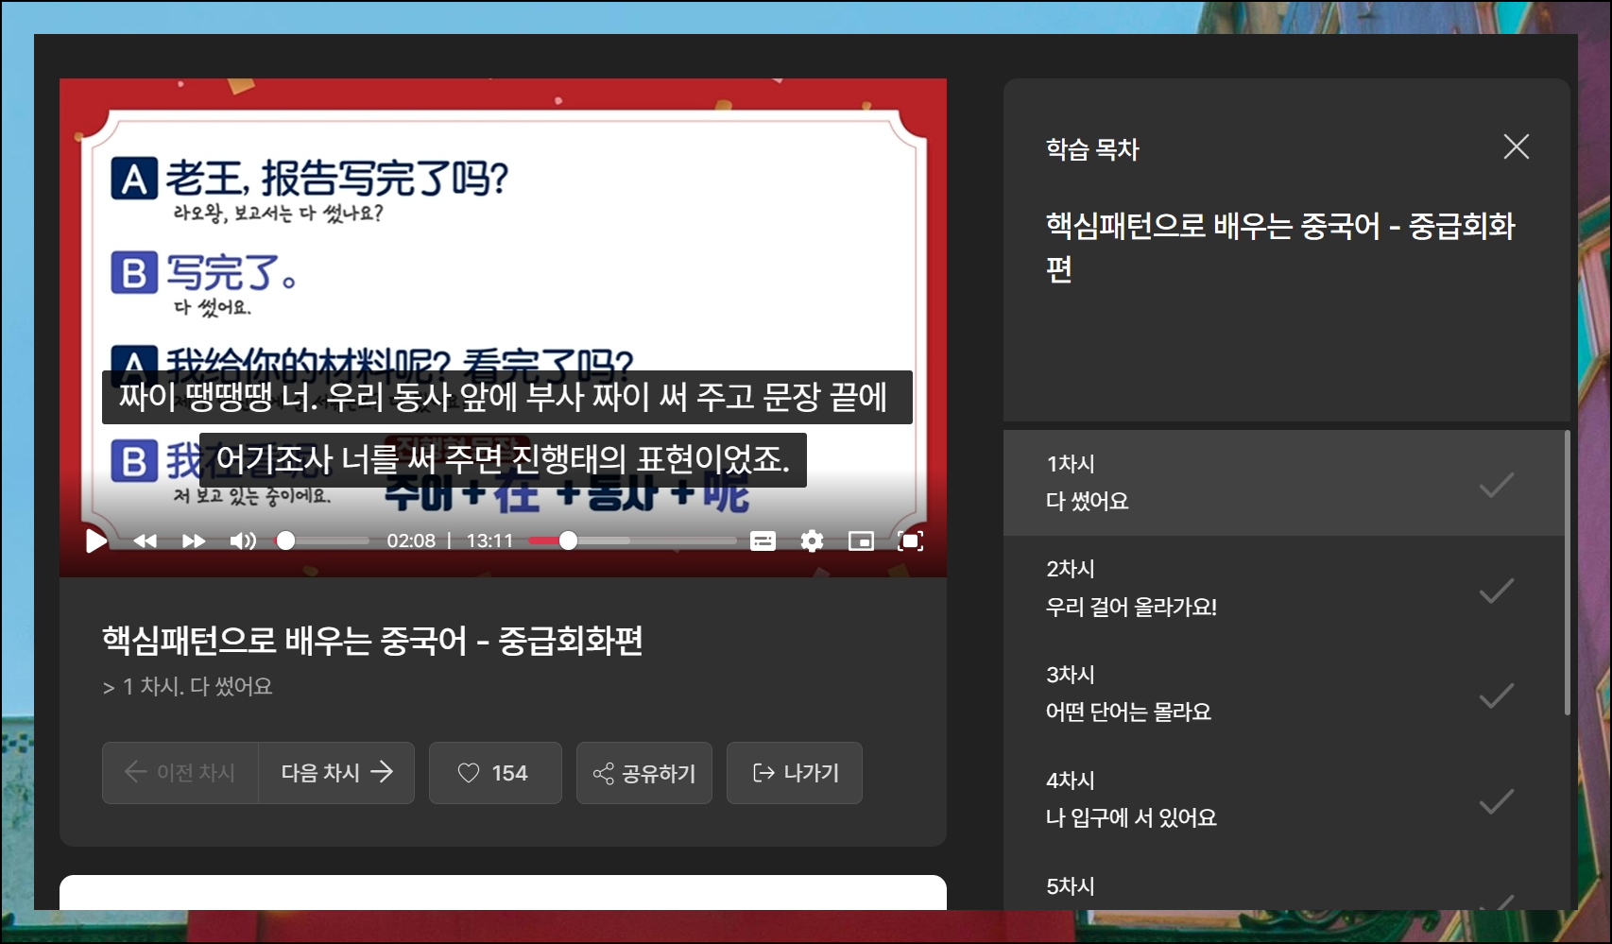Screen dimensions: 1612x944
Task: Go to 다음 차시 (next lesson)
Action: click(336, 773)
